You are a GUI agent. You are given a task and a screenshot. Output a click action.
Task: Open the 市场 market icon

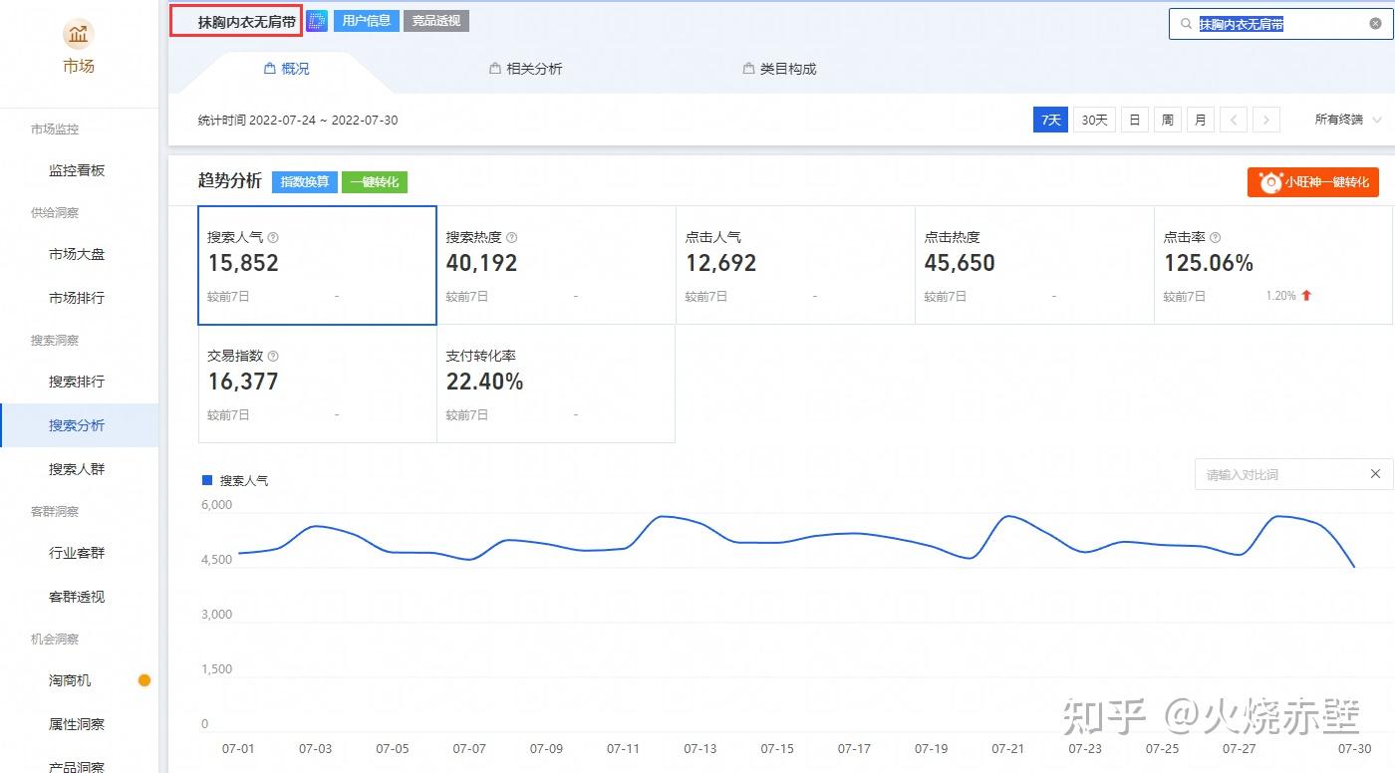pos(79,35)
